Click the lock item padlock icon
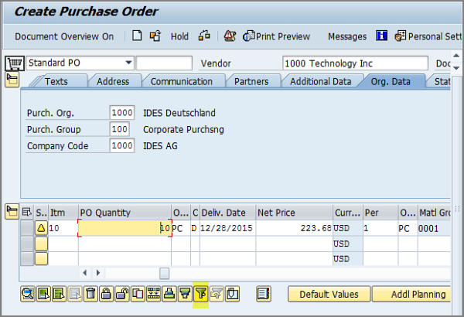Viewport: 464px width, 317px height. coord(106,293)
